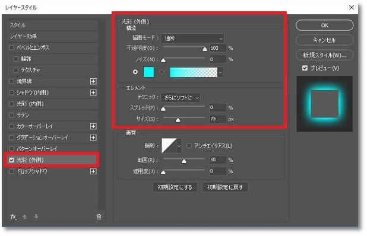Click the サイズ value input field
Viewport: 367px width, 236px height.
(x=218, y=119)
